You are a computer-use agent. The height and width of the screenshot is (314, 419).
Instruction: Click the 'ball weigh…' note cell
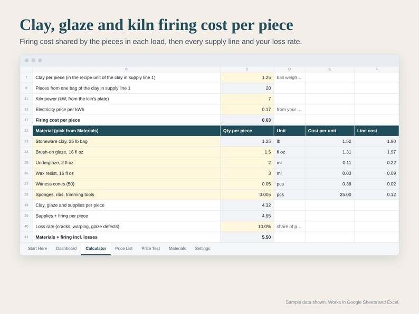point(289,77)
